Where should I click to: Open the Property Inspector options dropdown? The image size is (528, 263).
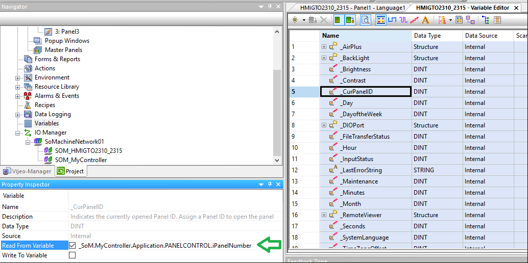coord(261,185)
